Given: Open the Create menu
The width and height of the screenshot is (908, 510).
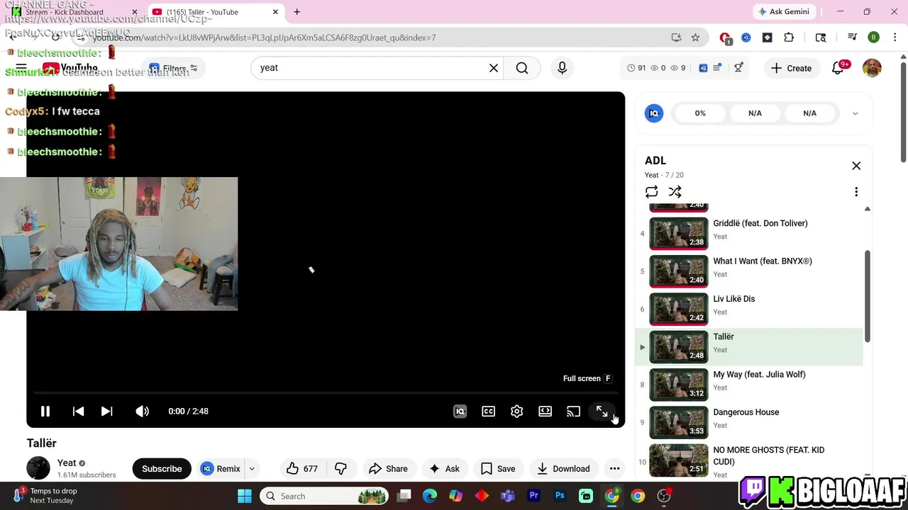Looking at the screenshot, I should point(791,68).
